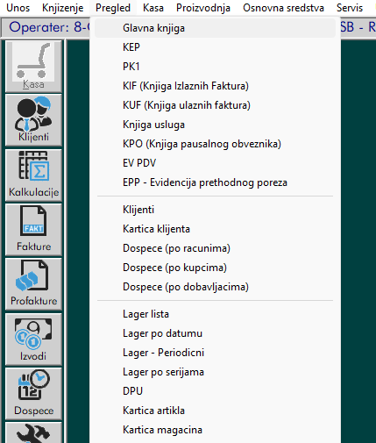Choose KUF (Knjiga ulaznih faktura)
376x443 pixels.
215,105
